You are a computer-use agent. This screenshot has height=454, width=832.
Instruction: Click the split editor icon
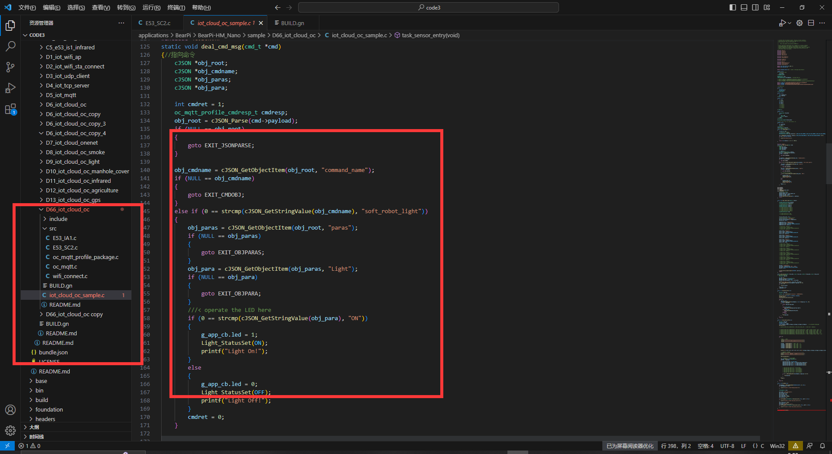click(x=811, y=23)
